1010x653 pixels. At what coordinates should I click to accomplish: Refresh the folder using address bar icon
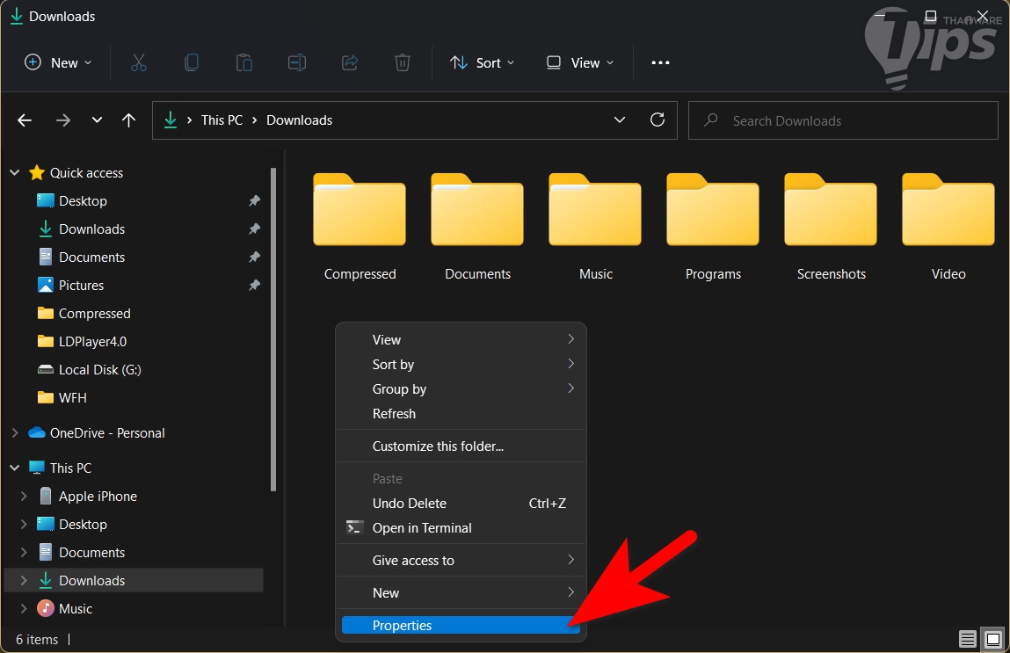click(x=657, y=120)
